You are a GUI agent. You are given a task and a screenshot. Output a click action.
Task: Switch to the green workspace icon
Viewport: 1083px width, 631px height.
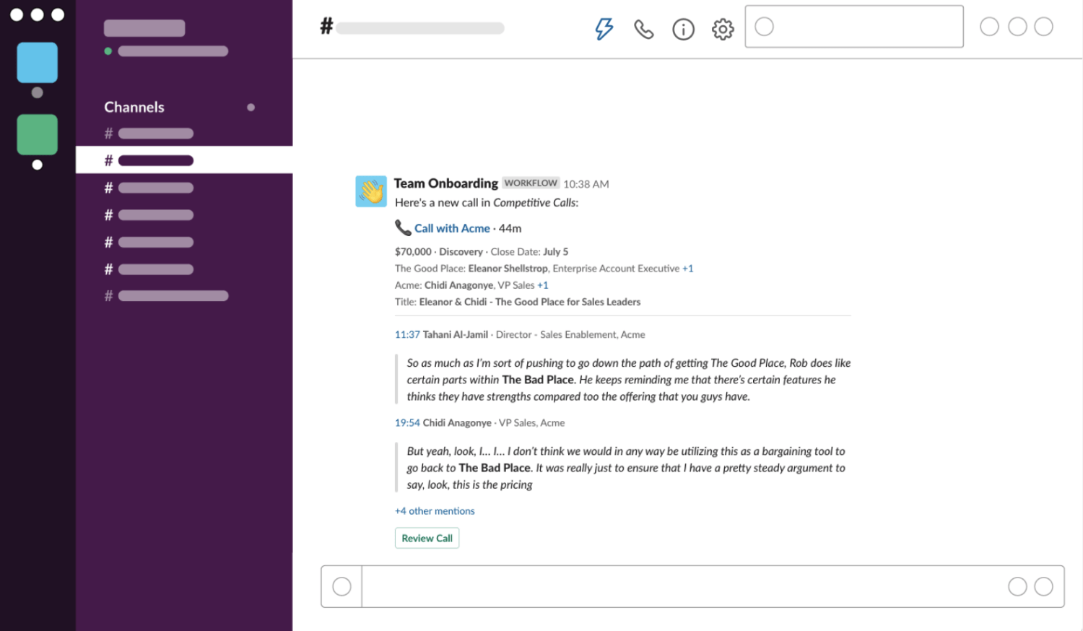pos(38,134)
